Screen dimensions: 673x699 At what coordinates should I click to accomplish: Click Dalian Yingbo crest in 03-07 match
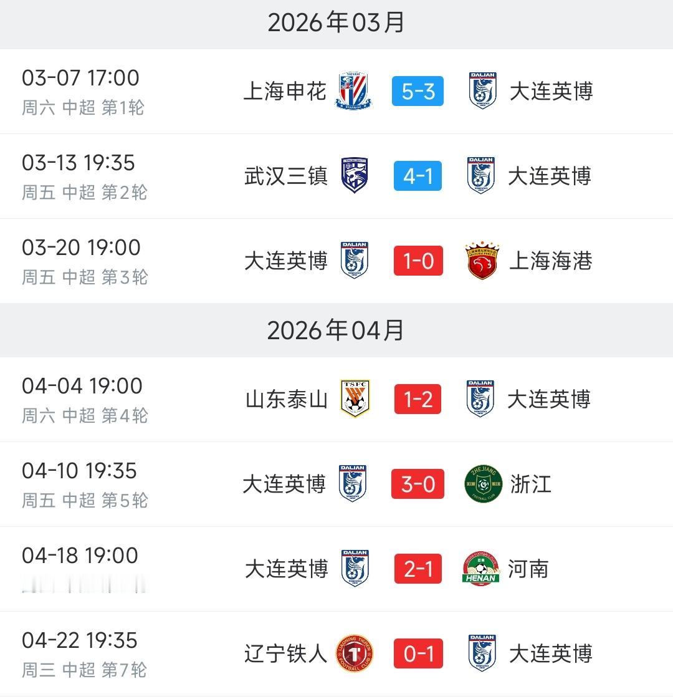coord(483,90)
